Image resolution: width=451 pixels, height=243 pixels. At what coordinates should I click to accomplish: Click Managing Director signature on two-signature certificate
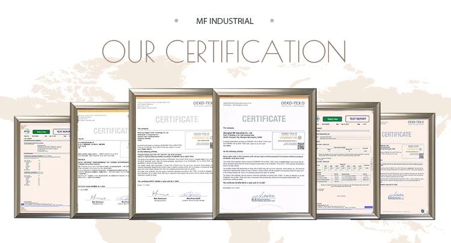(x=159, y=194)
